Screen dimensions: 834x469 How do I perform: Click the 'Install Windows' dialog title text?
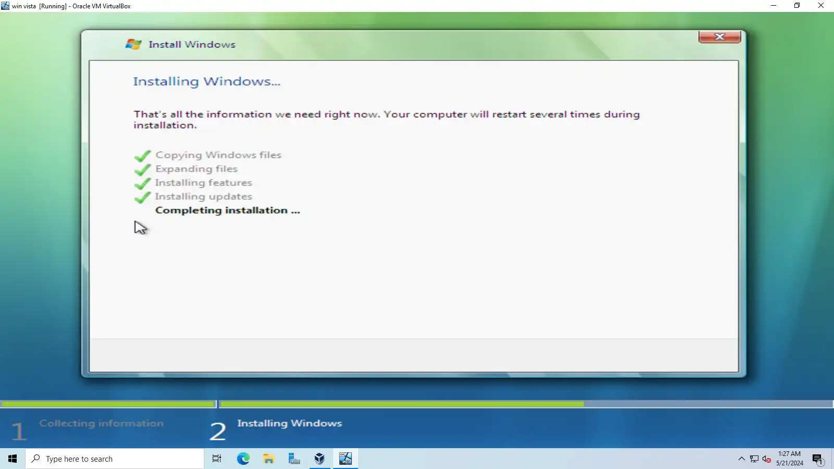click(x=192, y=44)
